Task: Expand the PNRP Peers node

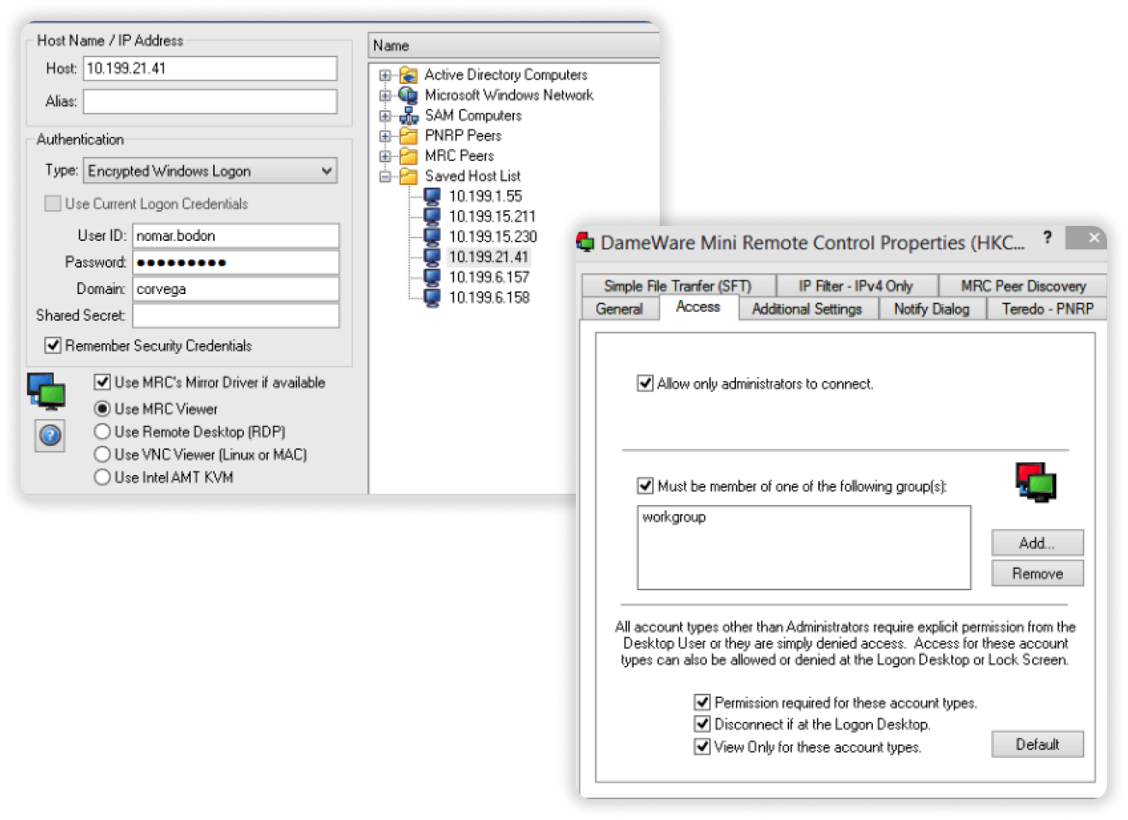Action: click(385, 135)
